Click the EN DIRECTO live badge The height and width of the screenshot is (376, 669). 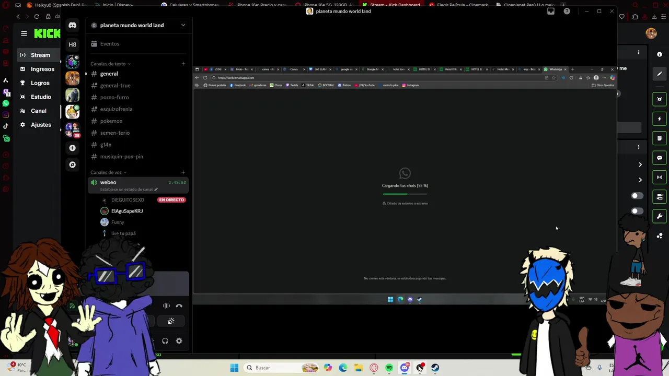pos(171,200)
